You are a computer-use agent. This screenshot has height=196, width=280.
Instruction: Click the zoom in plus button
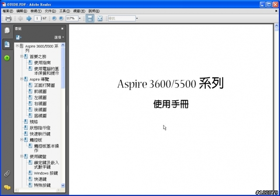coord(61,18)
